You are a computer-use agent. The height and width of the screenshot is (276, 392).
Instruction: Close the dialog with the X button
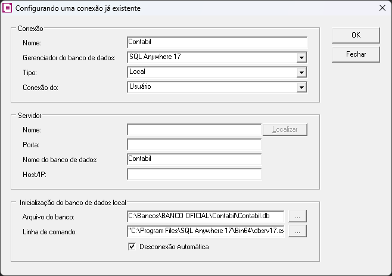tap(382, 8)
